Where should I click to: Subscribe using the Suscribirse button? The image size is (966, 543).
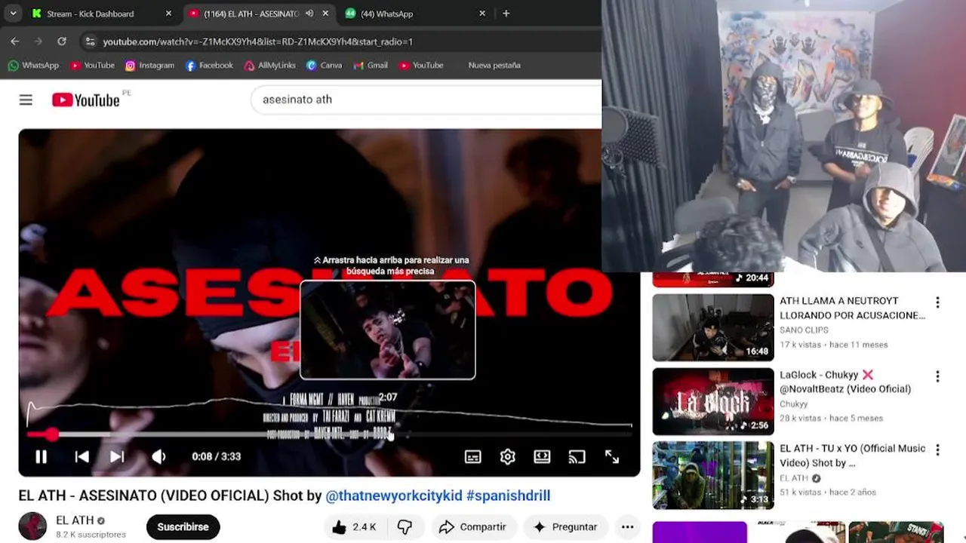(x=183, y=527)
